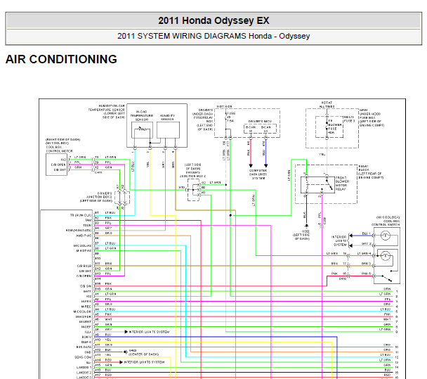
Task: Click the "FRONT BLOWER MOTOR RELAY" label
Action: pyautogui.click(x=342, y=184)
